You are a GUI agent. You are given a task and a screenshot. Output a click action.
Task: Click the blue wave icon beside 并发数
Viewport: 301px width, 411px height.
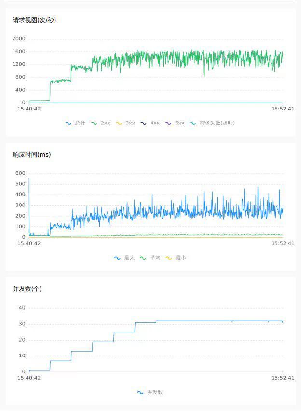click(140, 392)
